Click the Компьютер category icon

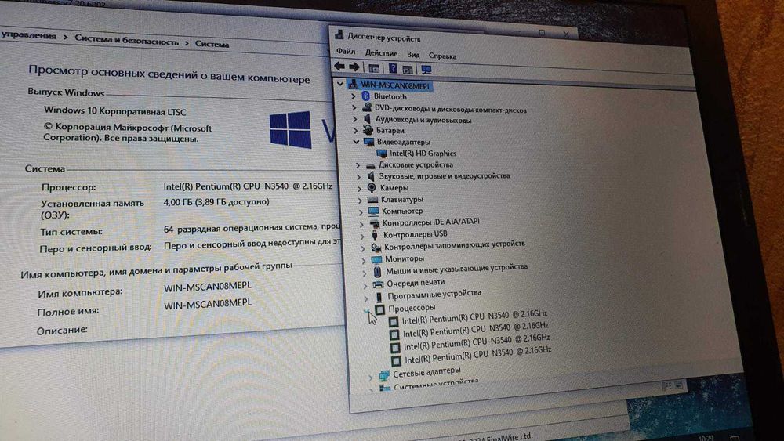click(373, 211)
